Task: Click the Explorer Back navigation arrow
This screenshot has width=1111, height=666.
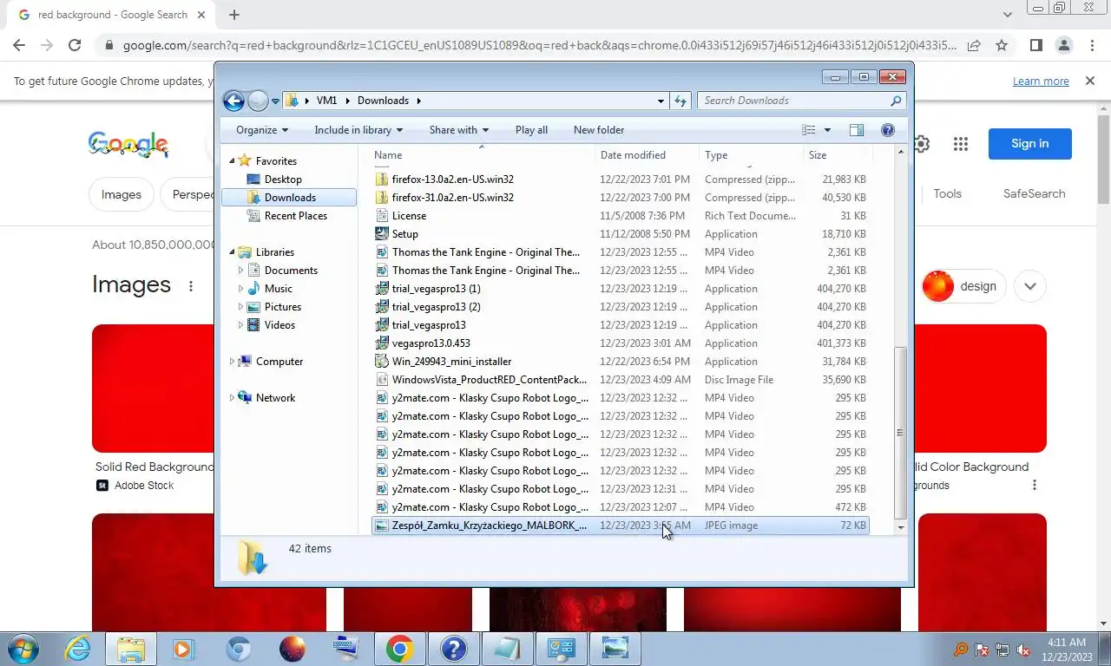Action: point(233,101)
